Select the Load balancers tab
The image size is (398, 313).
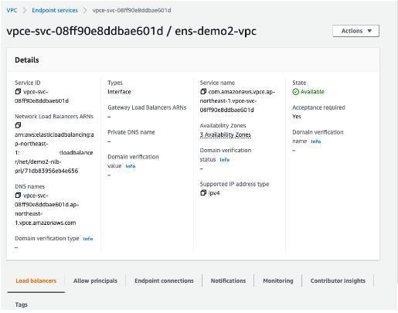[36, 281]
